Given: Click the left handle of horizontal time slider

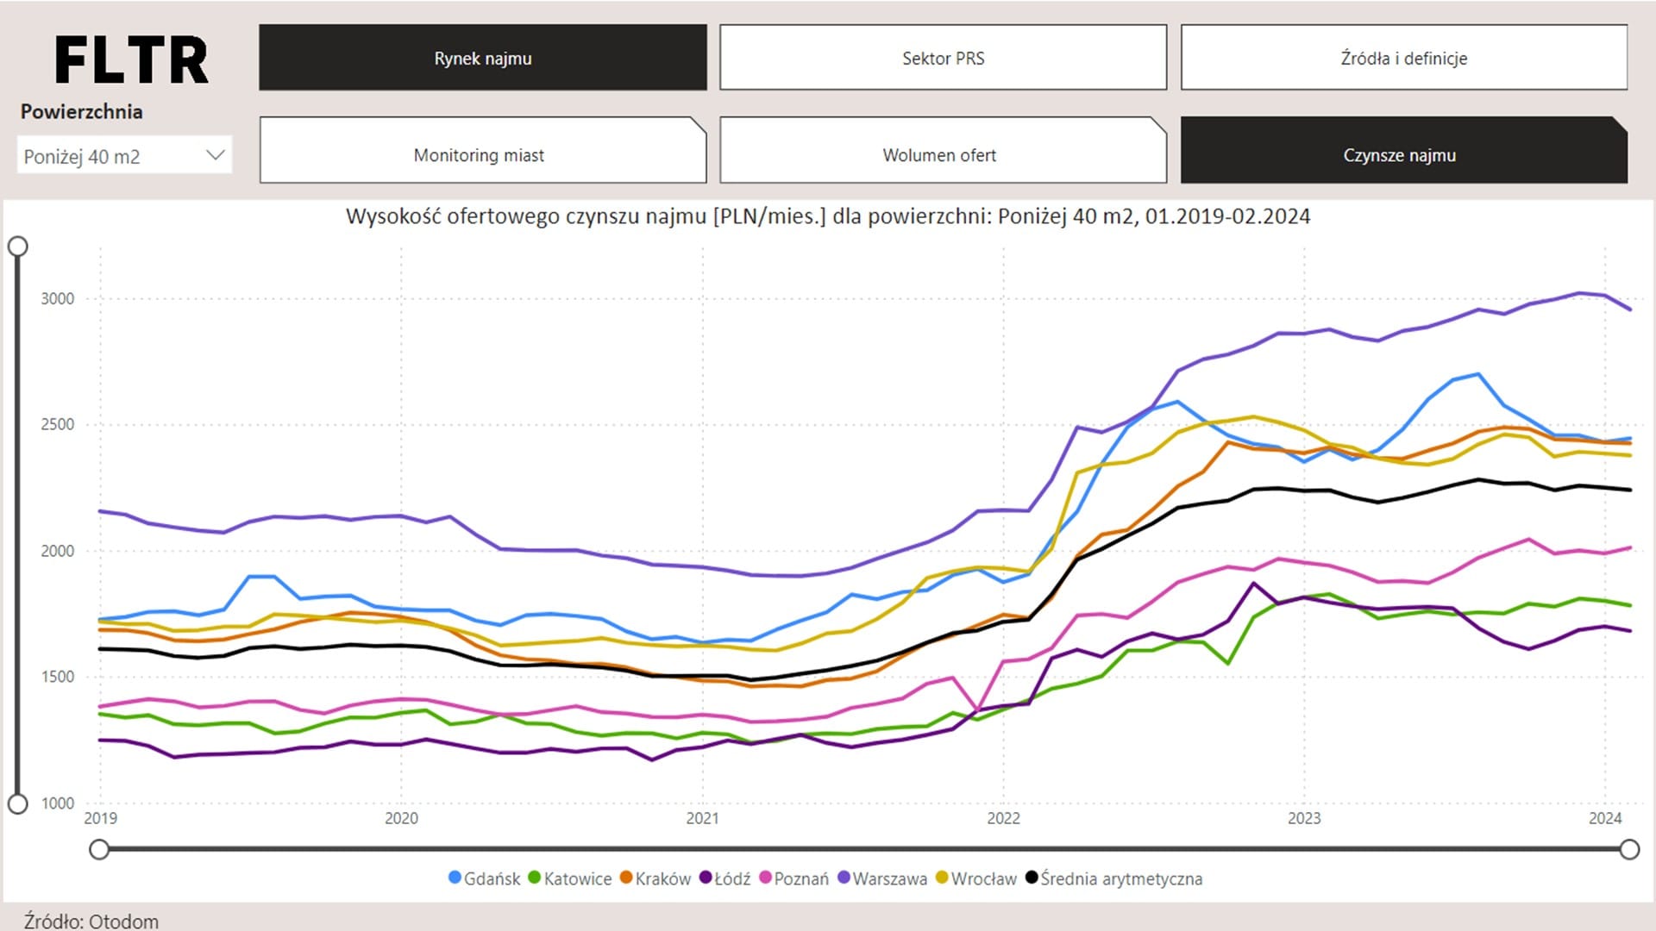Looking at the screenshot, I should [x=99, y=850].
